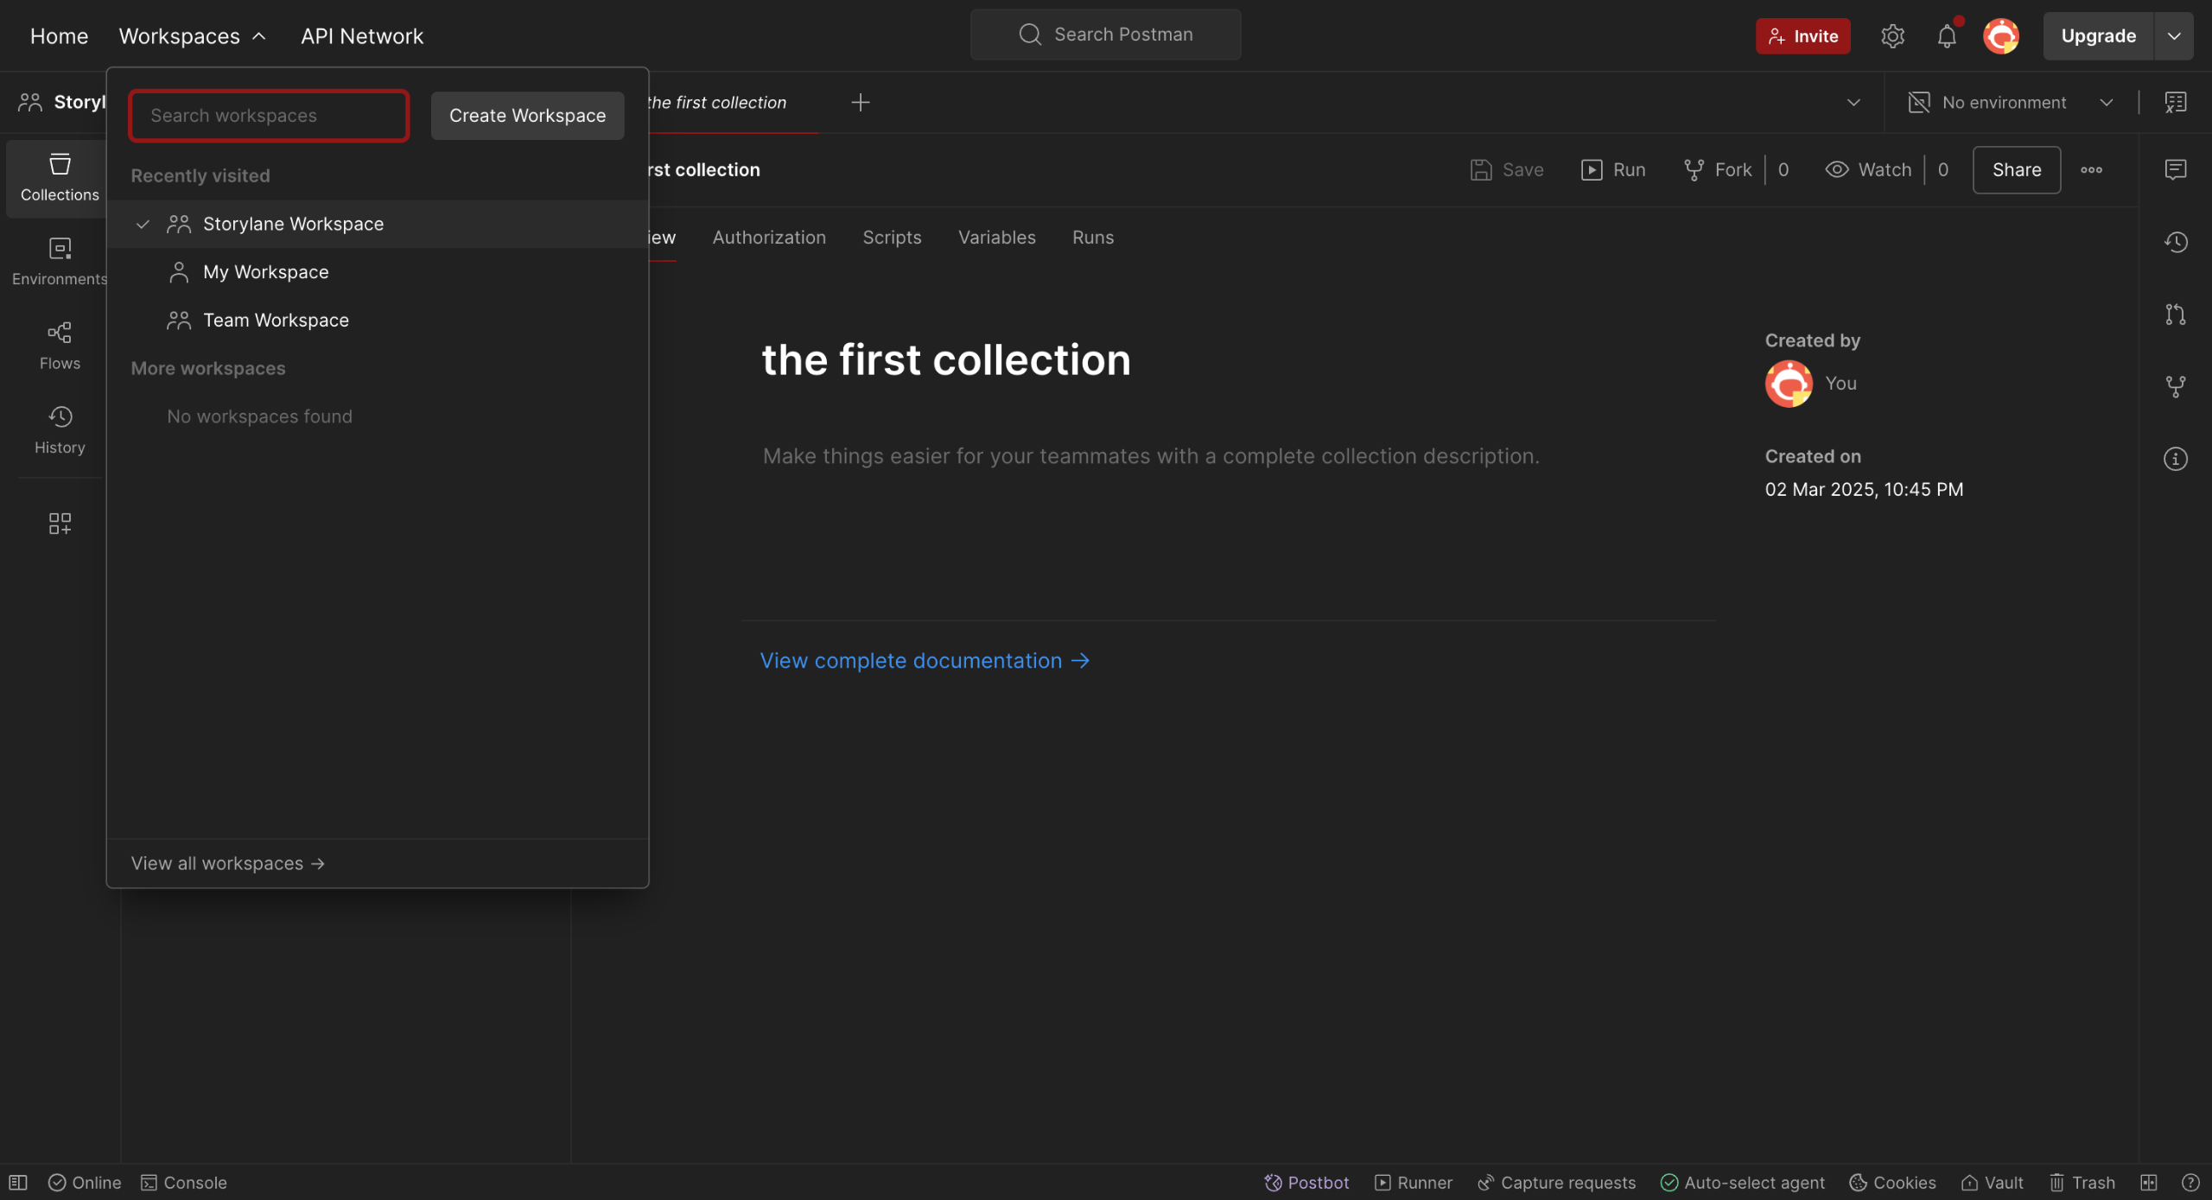
Task: Toggle the sidebar visibility icon at bottom left
Action: (18, 1182)
